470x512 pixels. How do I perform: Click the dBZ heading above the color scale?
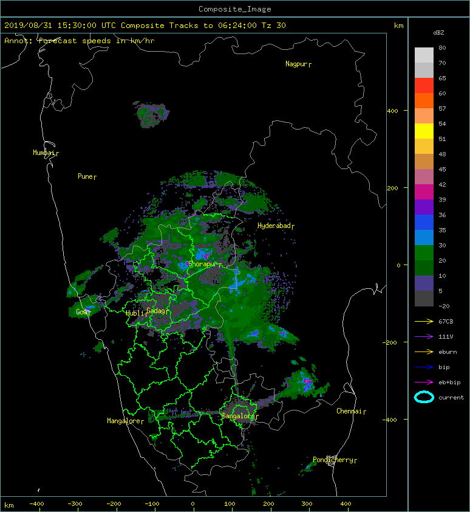pos(438,33)
